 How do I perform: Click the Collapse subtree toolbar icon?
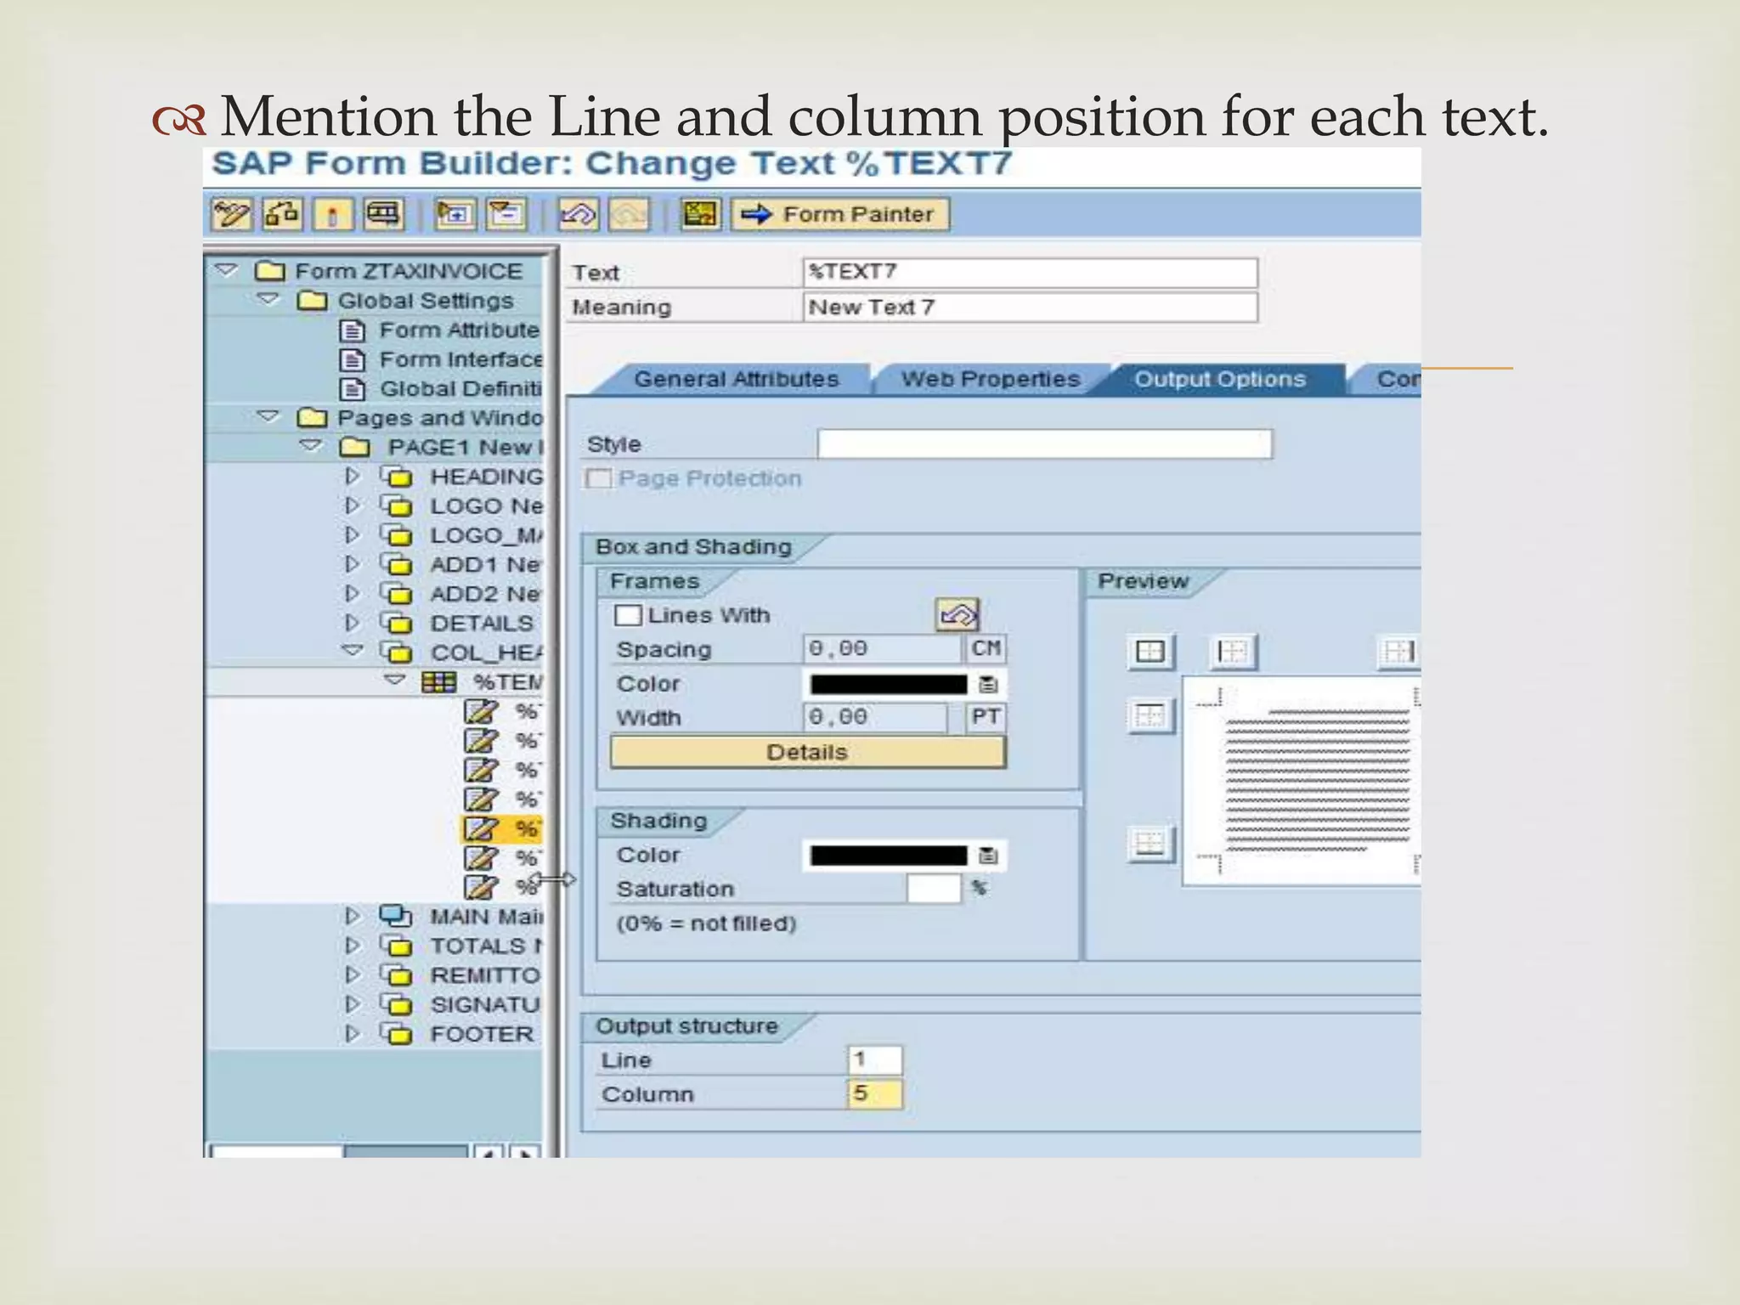click(507, 214)
